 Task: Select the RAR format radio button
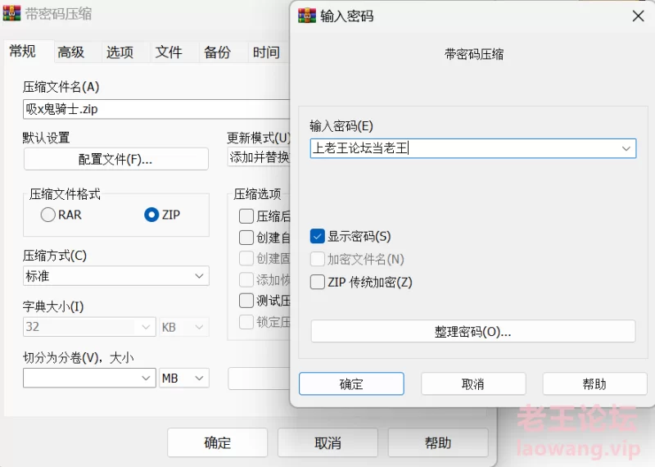pyautogui.click(x=47, y=215)
